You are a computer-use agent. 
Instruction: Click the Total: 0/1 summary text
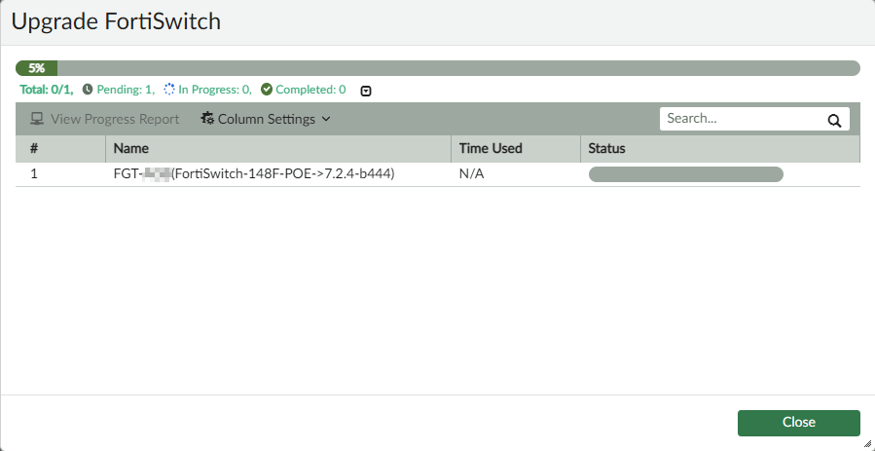click(47, 90)
